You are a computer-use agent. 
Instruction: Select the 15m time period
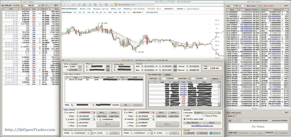coord(115,12)
